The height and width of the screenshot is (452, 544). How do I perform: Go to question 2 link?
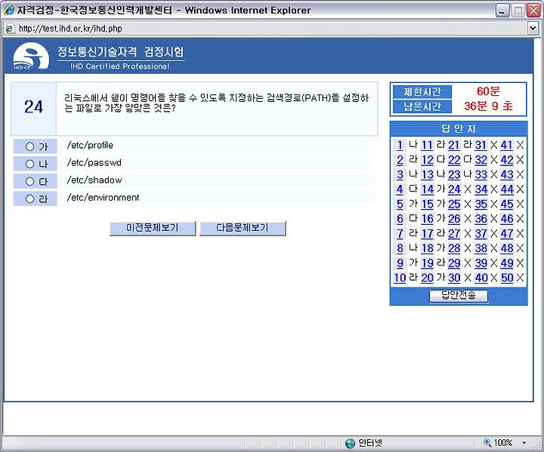[400, 160]
